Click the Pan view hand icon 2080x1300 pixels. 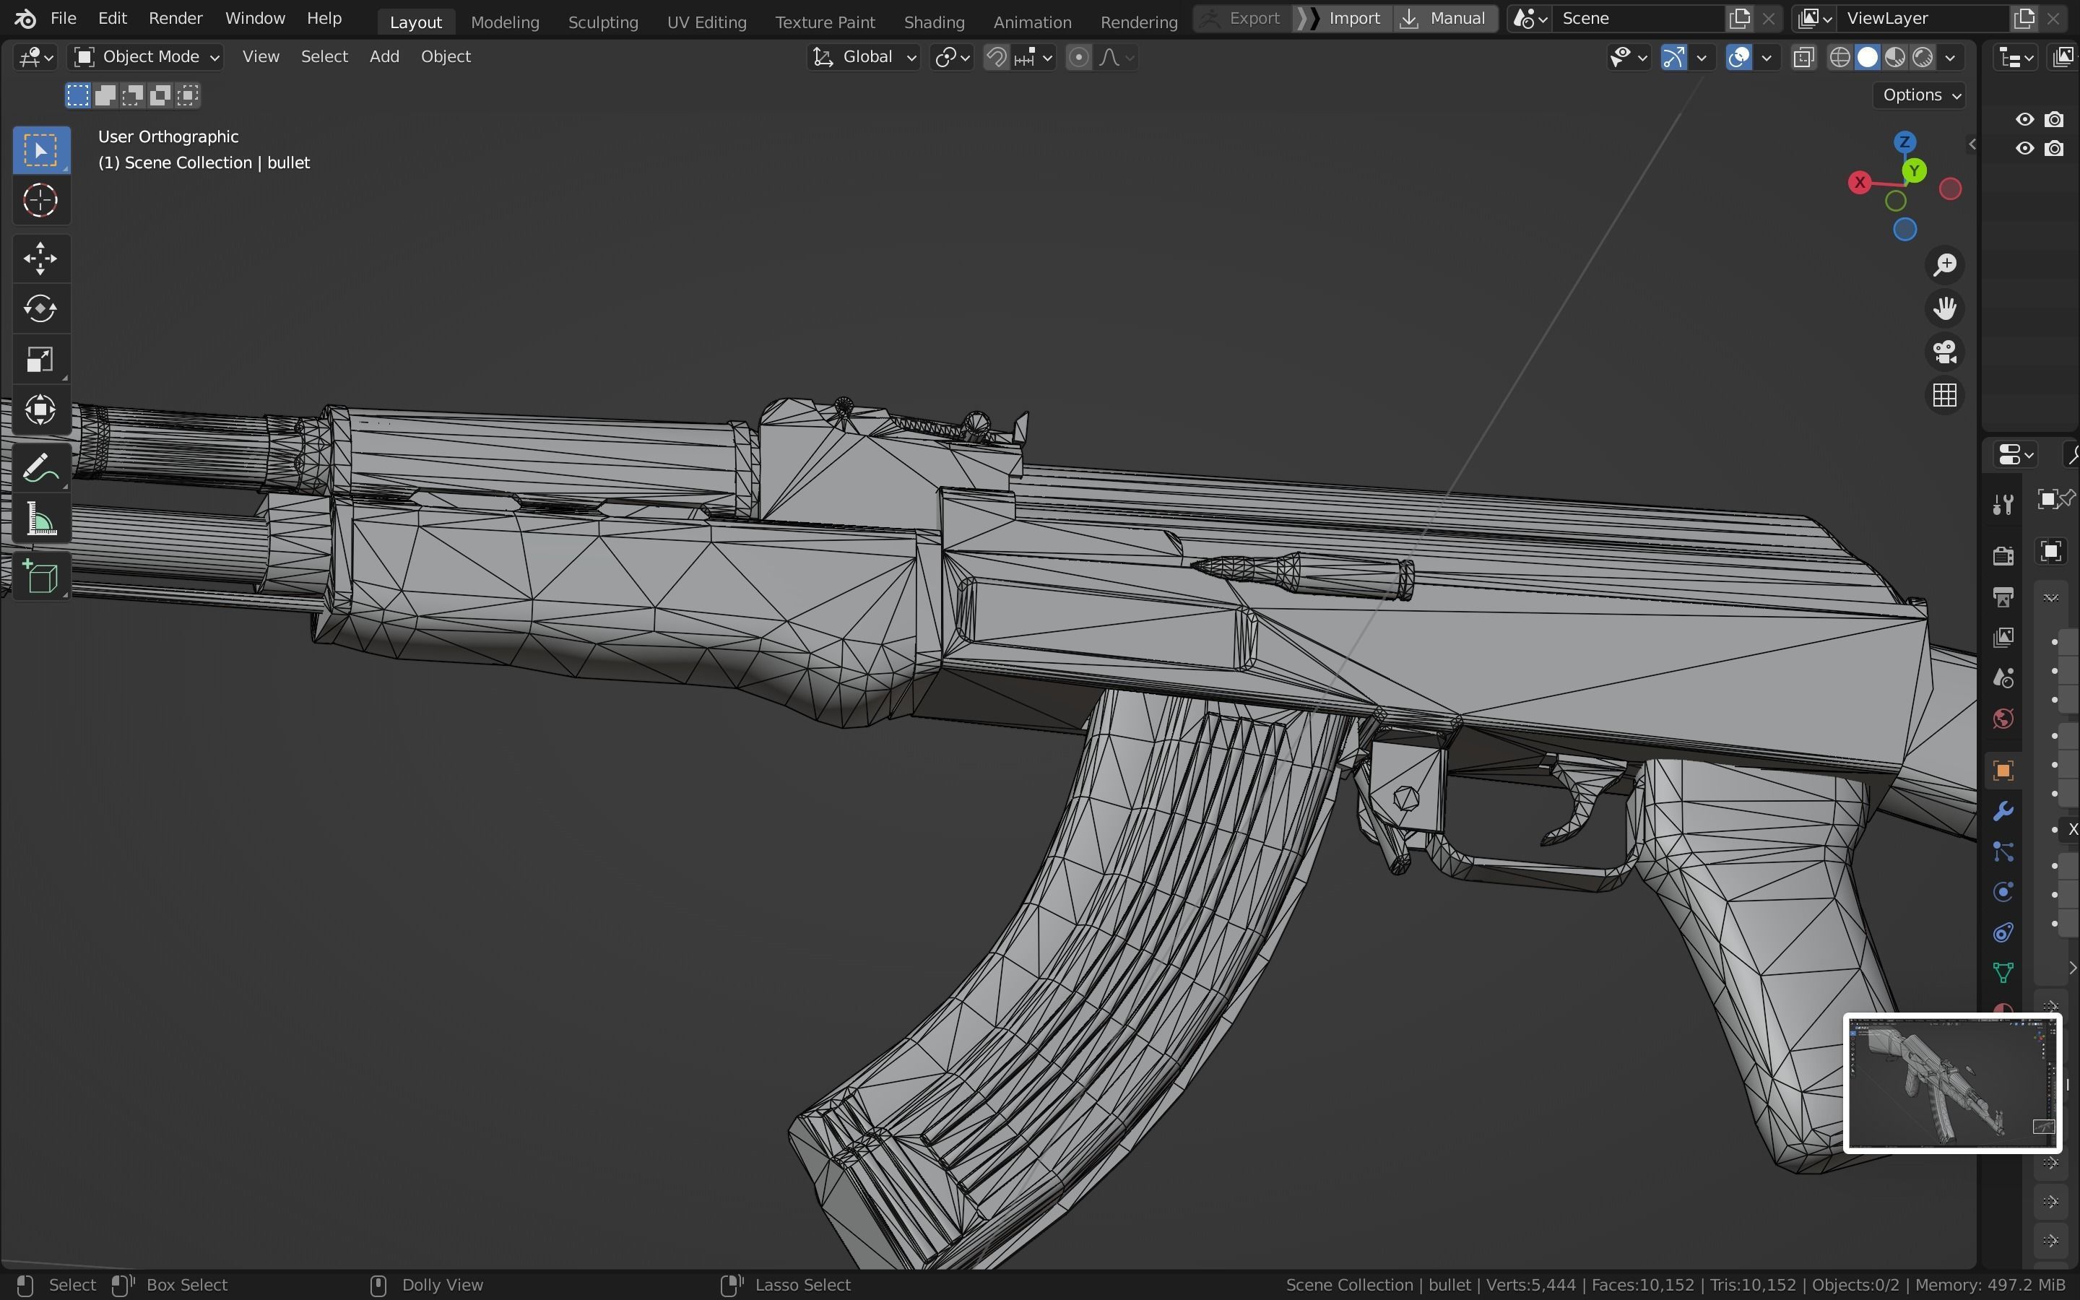click(x=1945, y=308)
